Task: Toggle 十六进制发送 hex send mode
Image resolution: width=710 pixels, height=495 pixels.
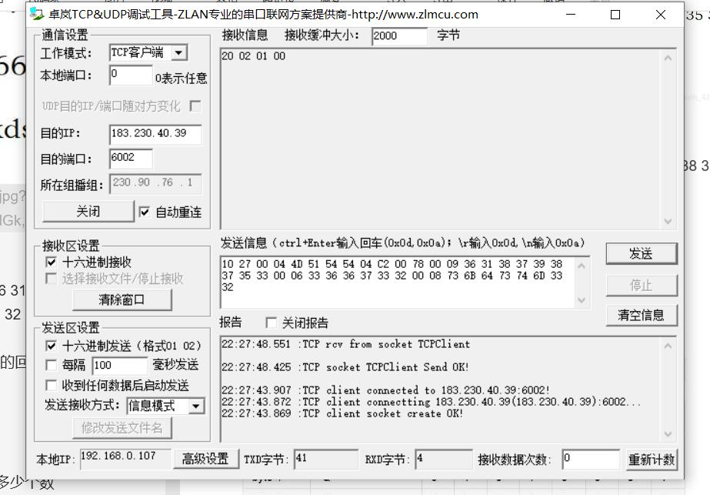Action: 51,345
